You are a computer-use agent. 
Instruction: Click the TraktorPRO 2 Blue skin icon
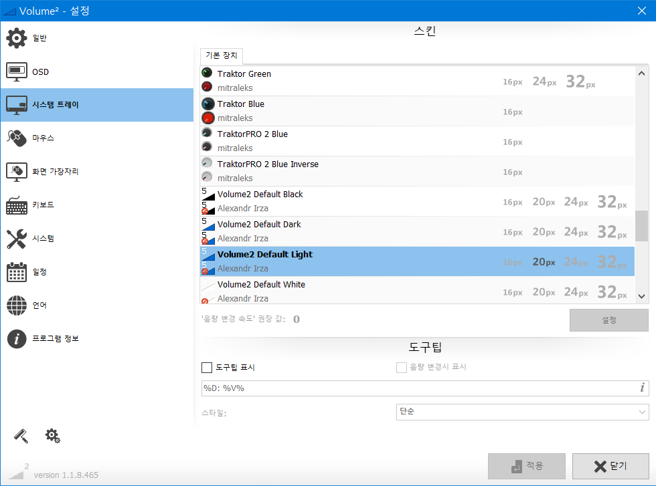pos(207,140)
